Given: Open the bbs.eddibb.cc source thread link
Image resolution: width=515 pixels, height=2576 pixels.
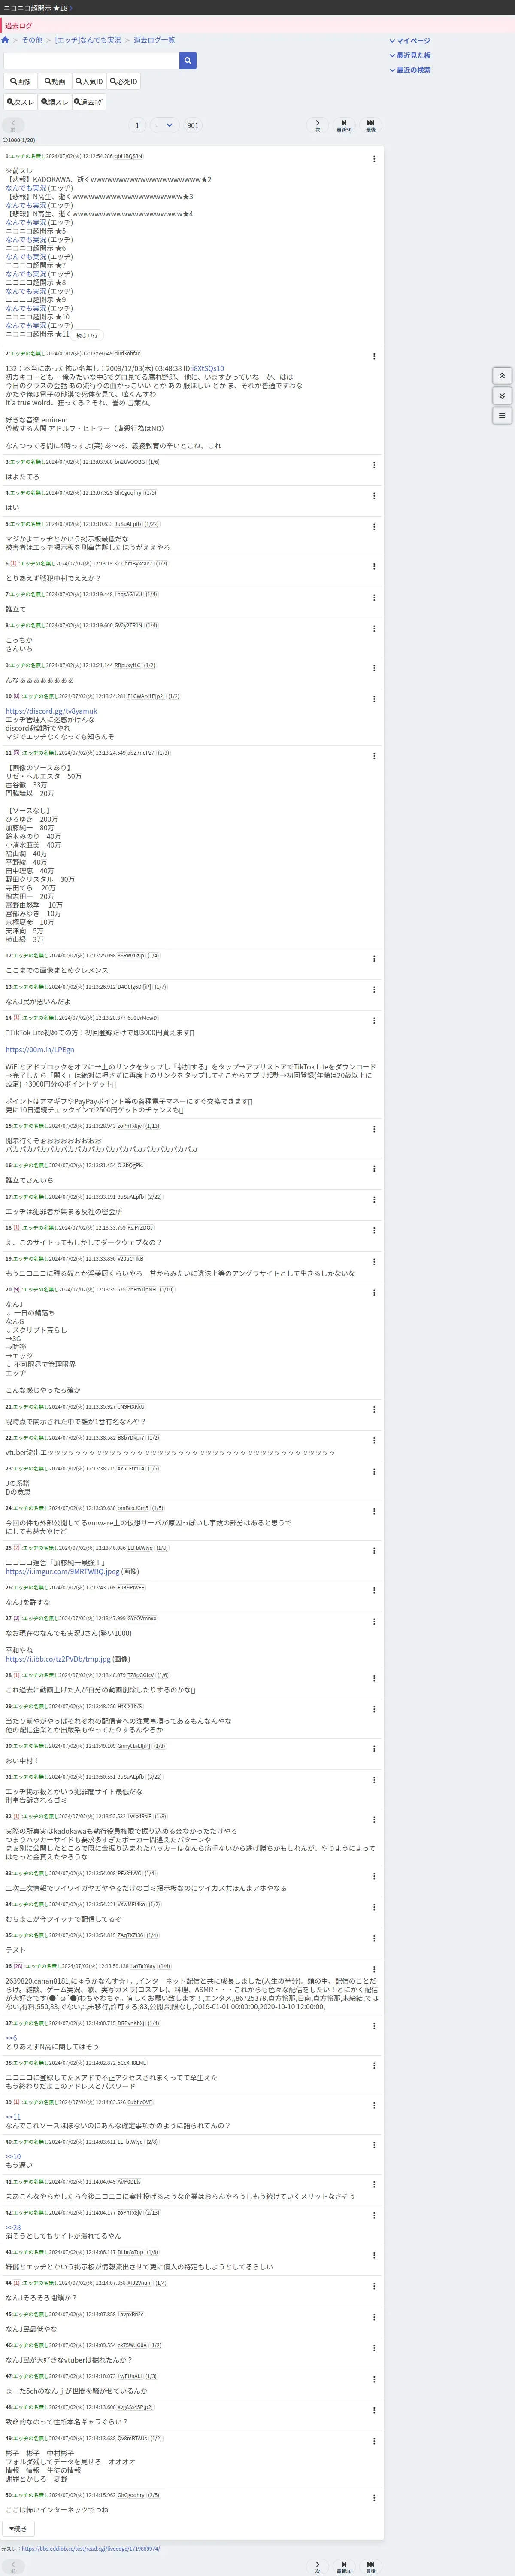Looking at the screenshot, I should pos(91,2549).
